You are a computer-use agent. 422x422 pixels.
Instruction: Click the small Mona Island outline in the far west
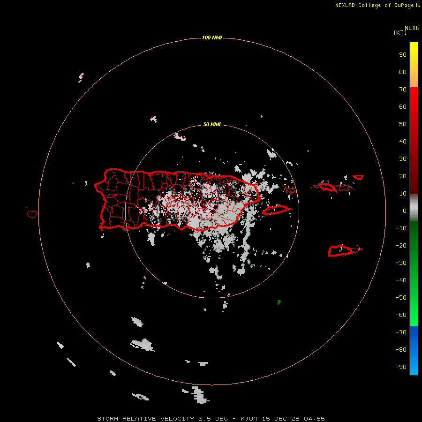[x=32, y=214]
